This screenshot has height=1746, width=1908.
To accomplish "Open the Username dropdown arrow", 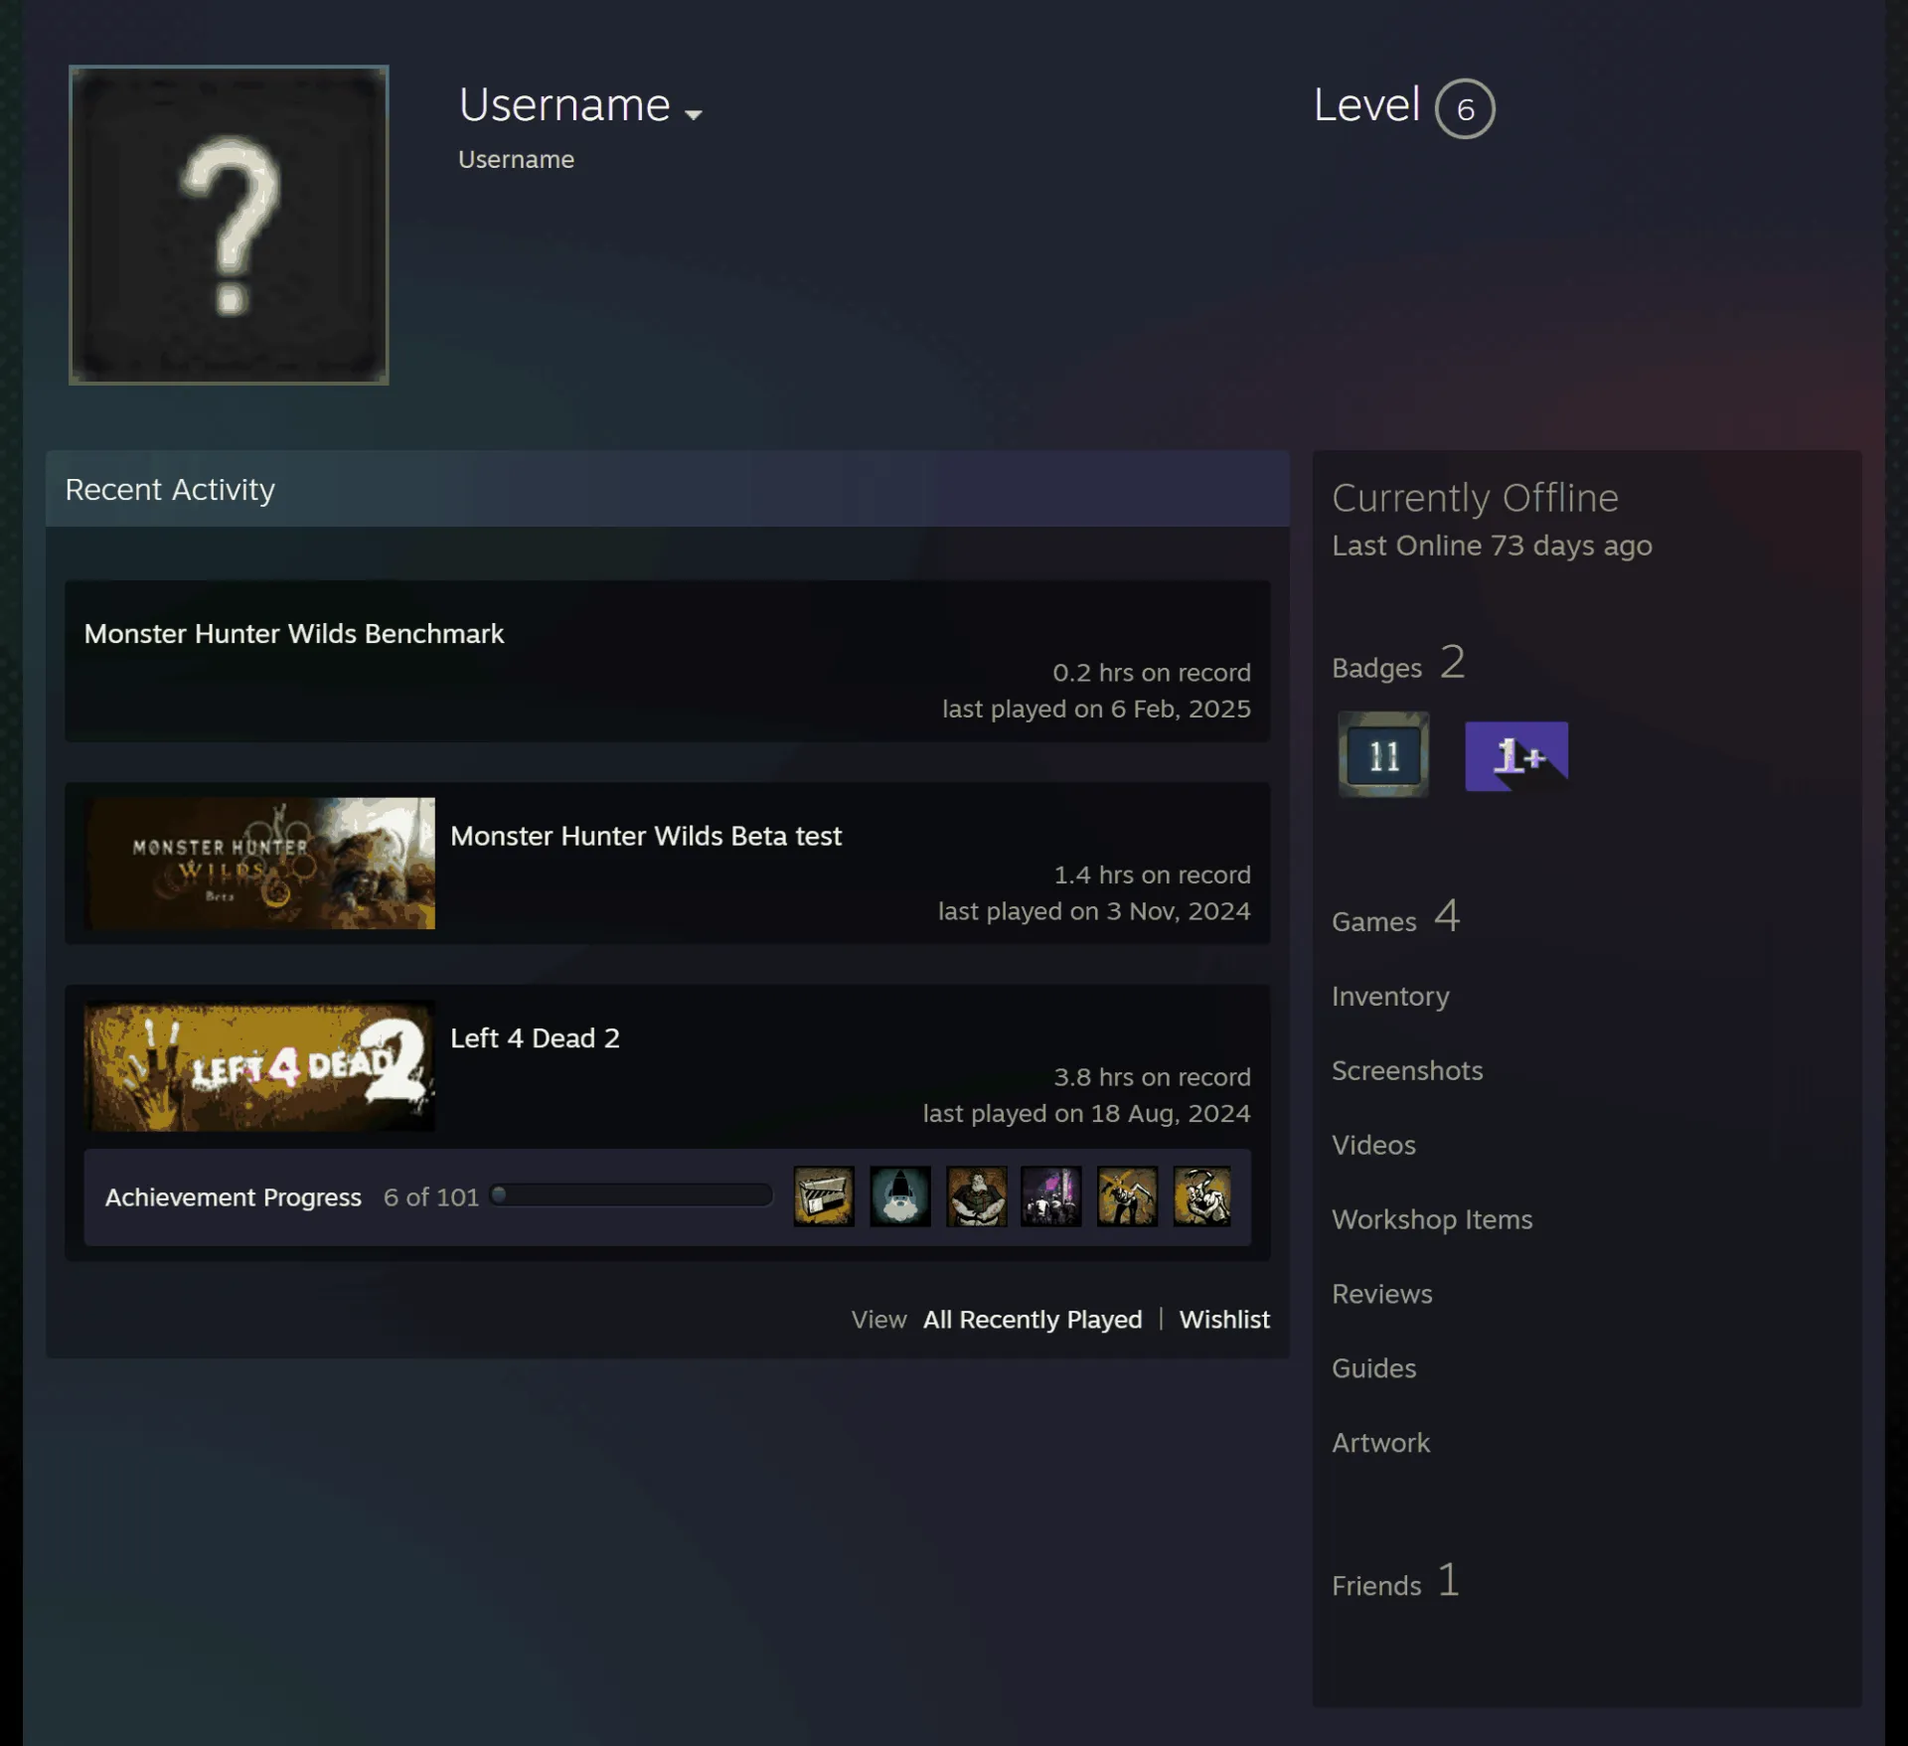I will coord(694,114).
